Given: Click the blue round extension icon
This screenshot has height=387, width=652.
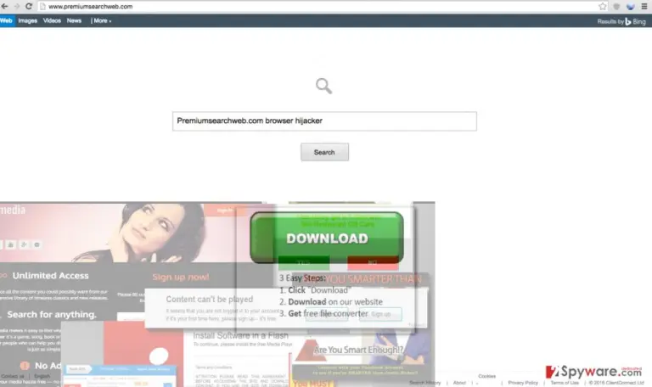Looking at the screenshot, I should (x=631, y=6).
